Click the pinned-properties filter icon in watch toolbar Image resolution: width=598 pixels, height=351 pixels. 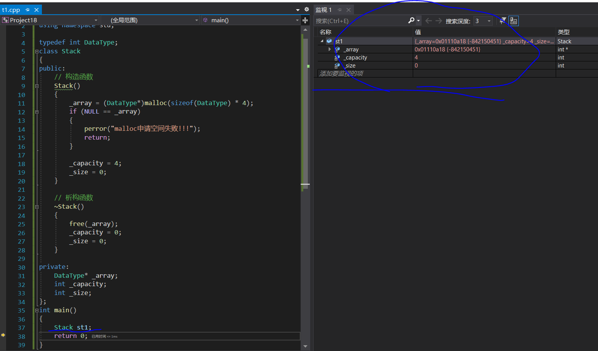point(502,21)
